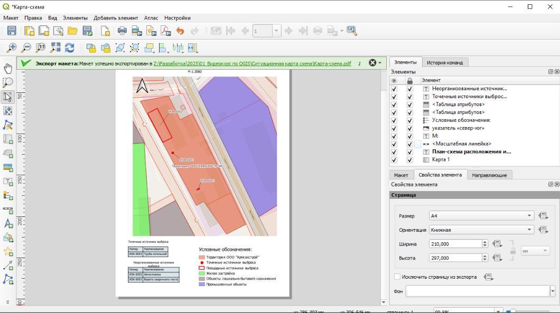The height and width of the screenshot is (313, 560).
Task: Switch to the Направляющие tab
Action: (x=489, y=175)
